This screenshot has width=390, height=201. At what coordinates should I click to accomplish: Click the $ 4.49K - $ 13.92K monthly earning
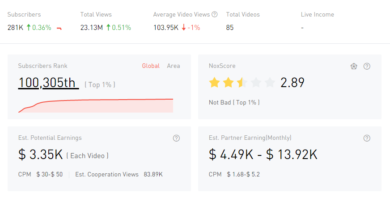coord(263,154)
